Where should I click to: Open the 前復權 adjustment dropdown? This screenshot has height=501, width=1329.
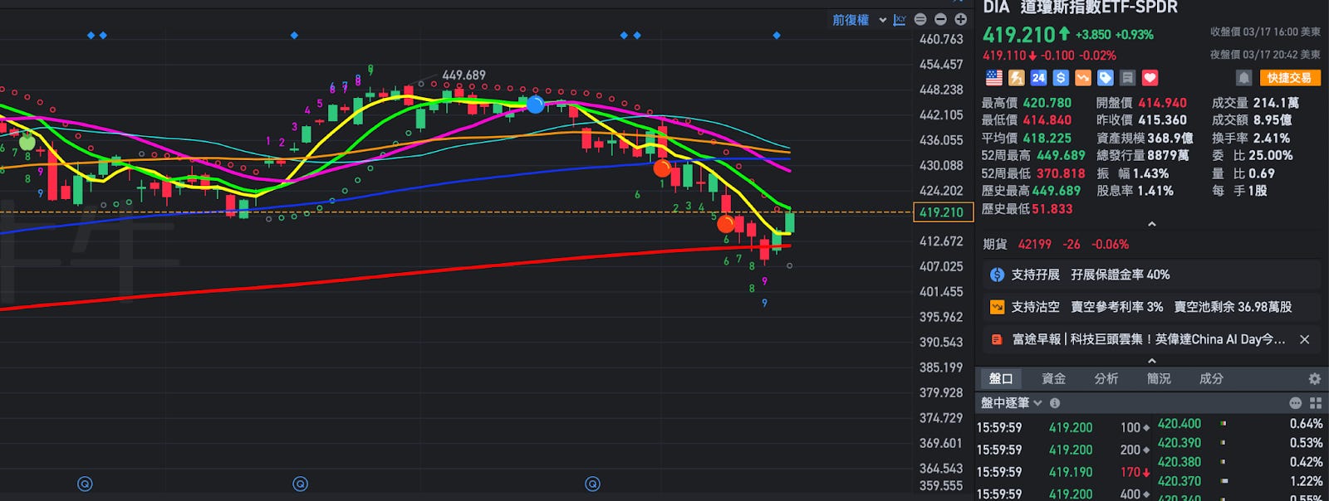coord(860,20)
